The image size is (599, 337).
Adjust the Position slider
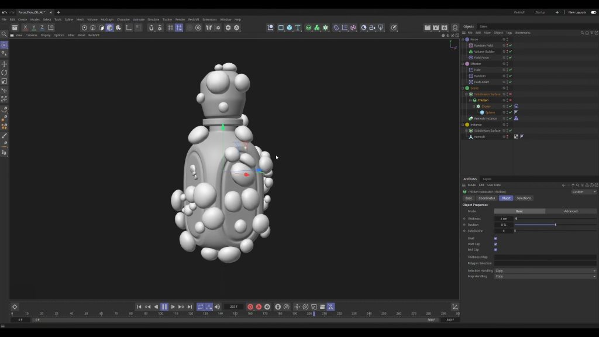click(556, 225)
